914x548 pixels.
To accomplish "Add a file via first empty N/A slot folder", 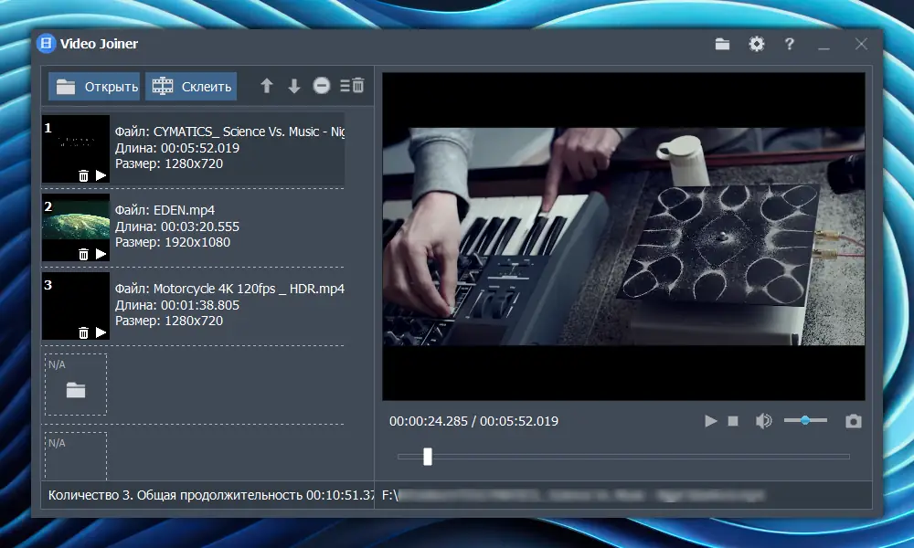I will pos(76,390).
